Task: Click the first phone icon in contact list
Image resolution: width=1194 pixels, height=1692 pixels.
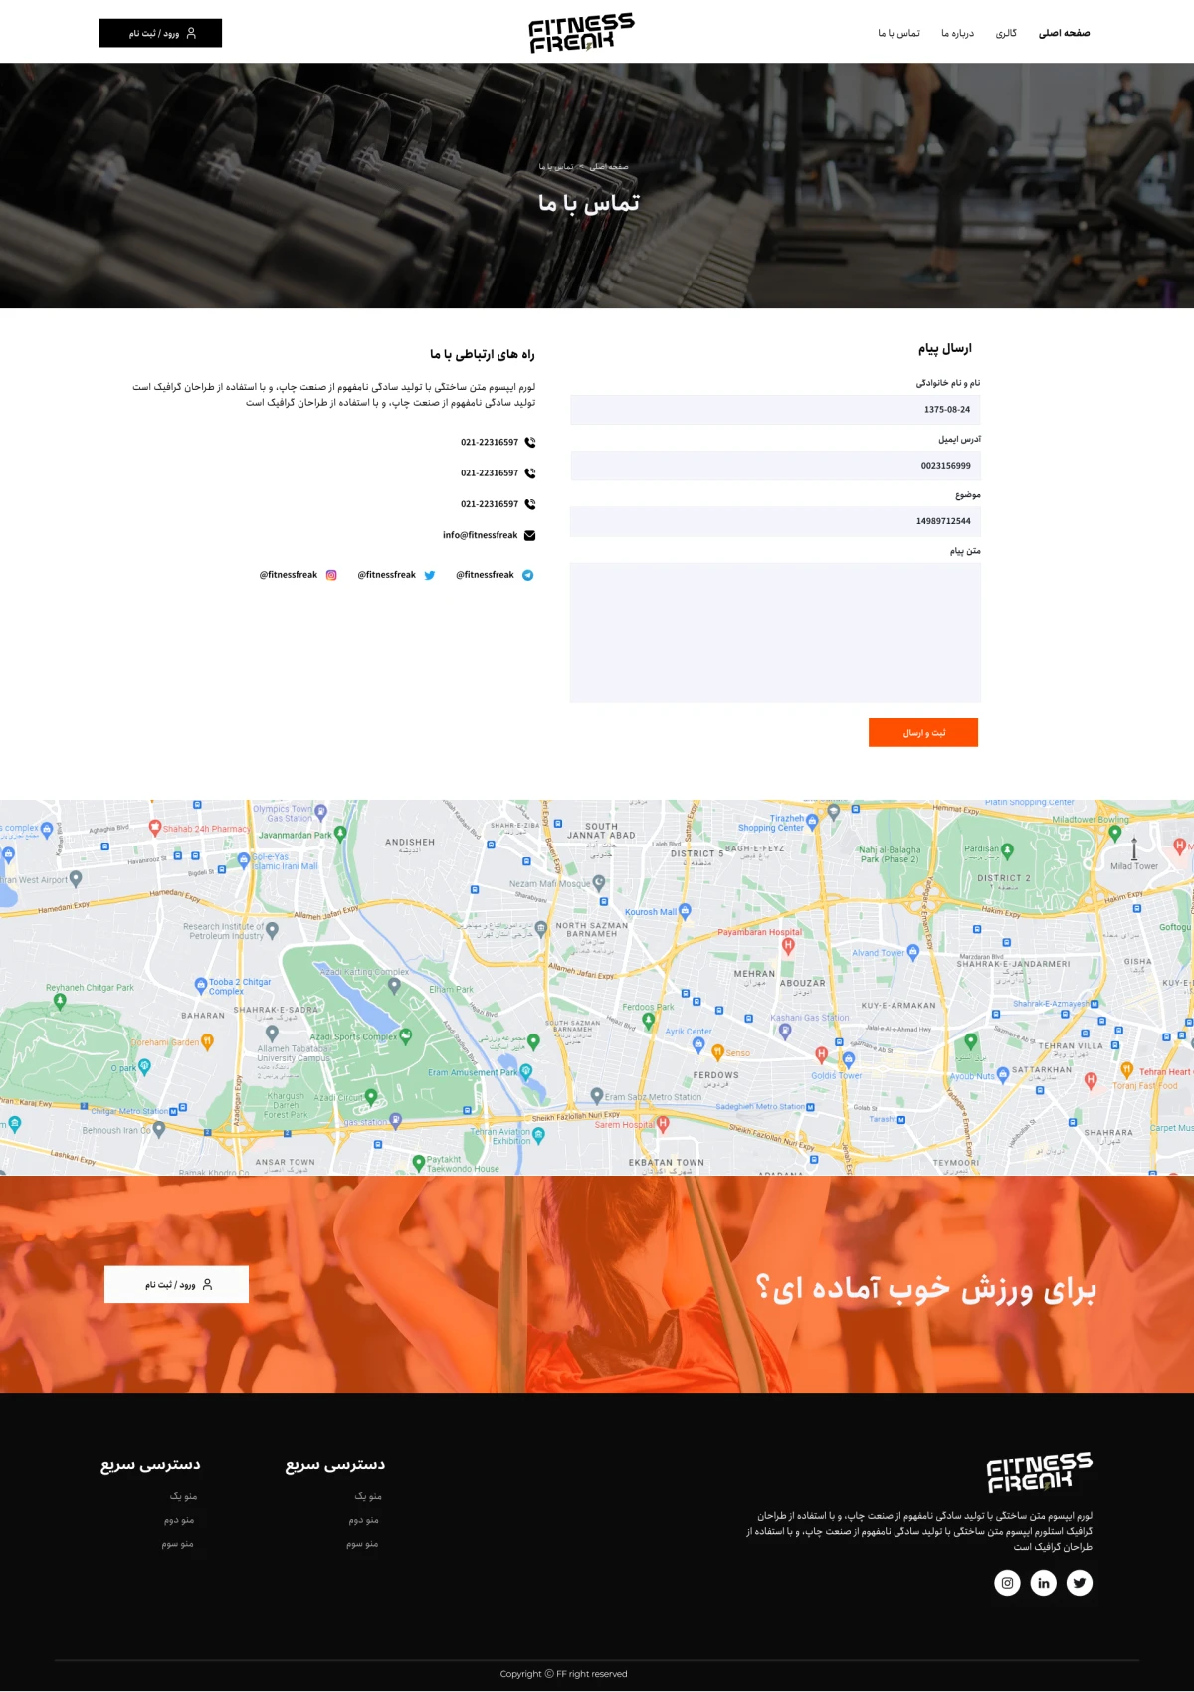Action: click(x=529, y=442)
